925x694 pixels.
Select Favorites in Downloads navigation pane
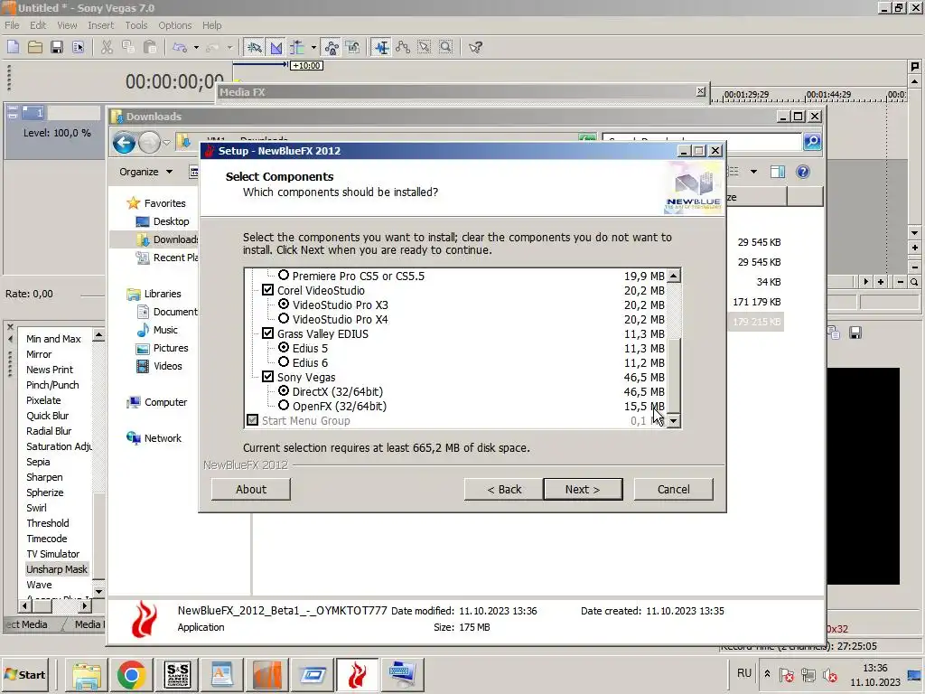point(164,203)
